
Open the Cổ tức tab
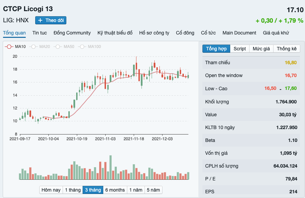(x=208, y=33)
